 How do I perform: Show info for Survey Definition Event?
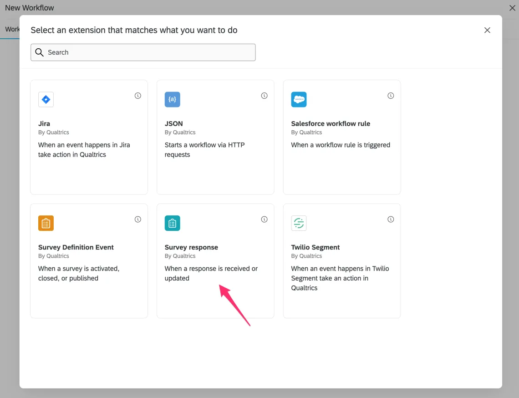(137, 219)
